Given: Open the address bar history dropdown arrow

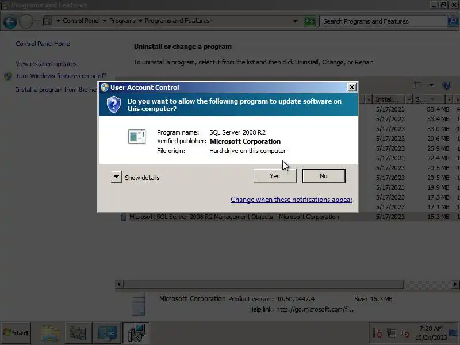Looking at the screenshot, I should [295, 21].
